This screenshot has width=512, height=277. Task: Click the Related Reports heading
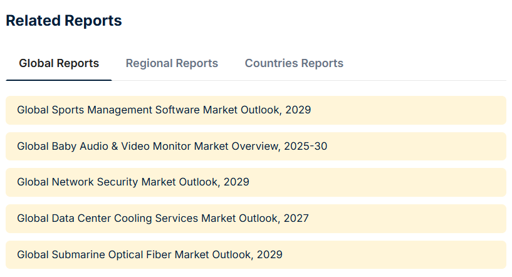pos(64,21)
